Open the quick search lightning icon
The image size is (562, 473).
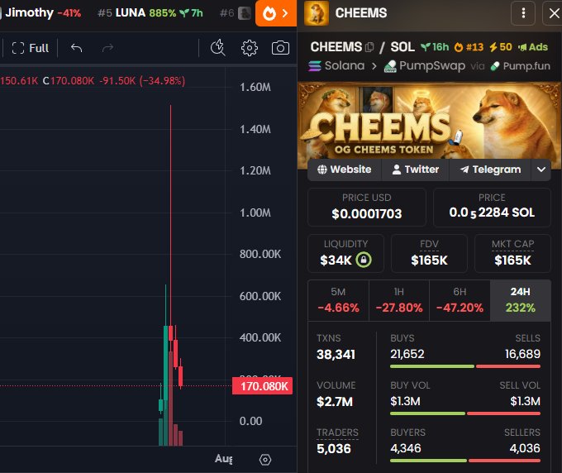pos(218,48)
